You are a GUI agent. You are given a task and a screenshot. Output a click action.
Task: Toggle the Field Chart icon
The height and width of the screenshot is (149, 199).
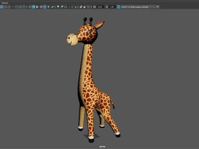[x=17, y=7]
